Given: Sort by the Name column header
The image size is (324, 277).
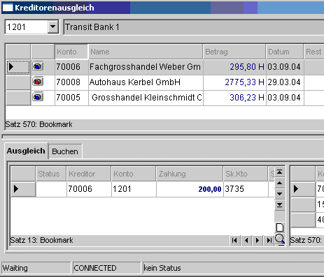Looking at the screenshot, I should (146, 52).
